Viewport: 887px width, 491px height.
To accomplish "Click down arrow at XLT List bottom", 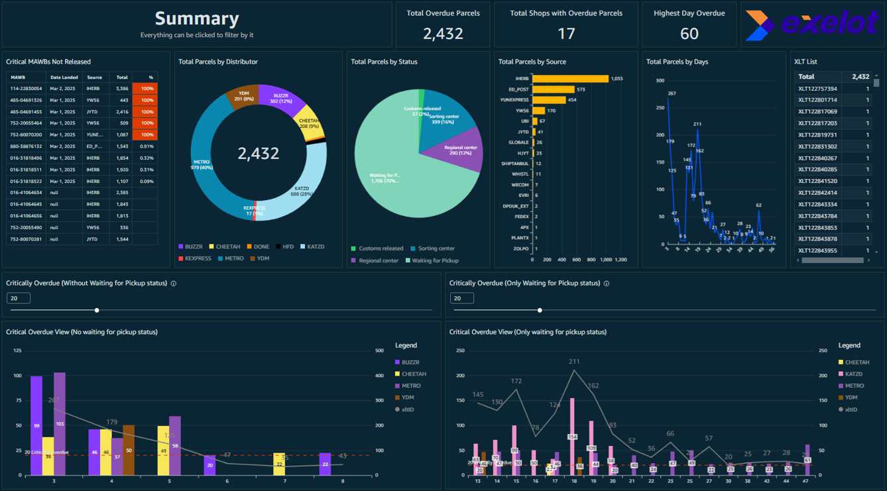I will pyautogui.click(x=876, y=252).
